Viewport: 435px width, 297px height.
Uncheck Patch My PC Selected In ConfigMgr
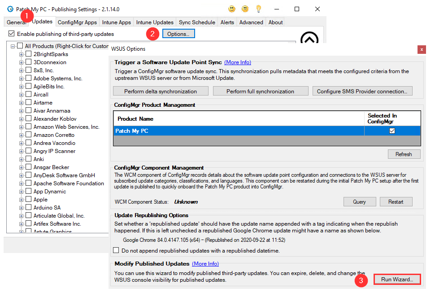click(x=392, y=131)
